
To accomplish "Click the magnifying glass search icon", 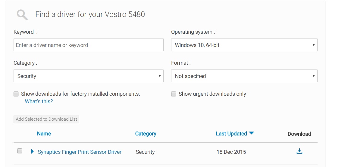I will coord(22,14).
